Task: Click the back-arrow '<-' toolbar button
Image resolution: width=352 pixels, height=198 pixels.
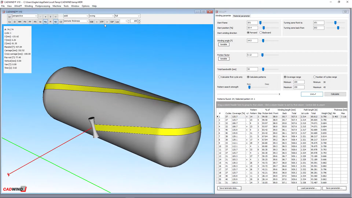Action: (56, 16)
